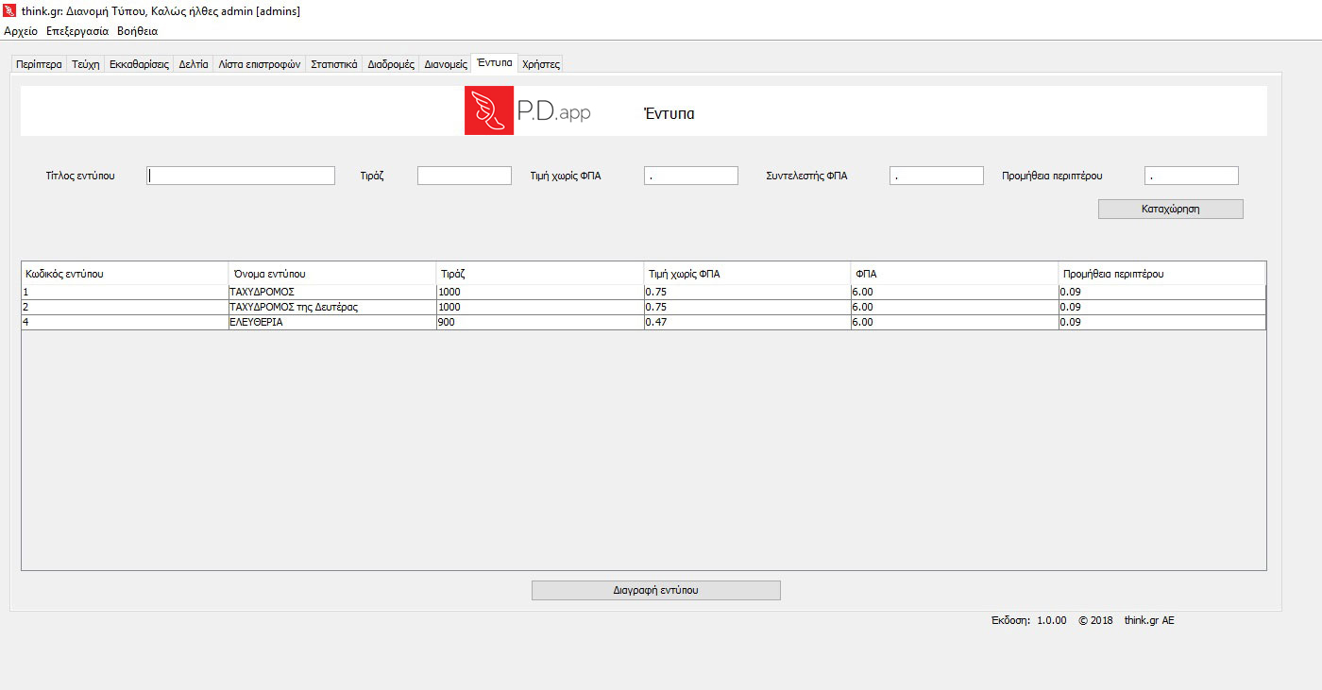Switch to the Τεύχη tab
1322x690 pixels.
85,65
